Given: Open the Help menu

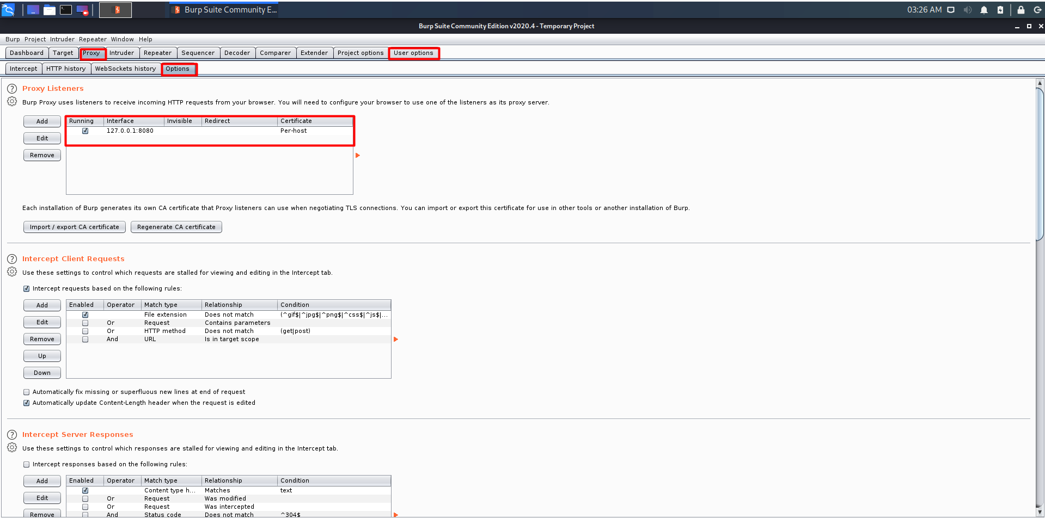Looking at the screenshot, I should [x=145, y=39].
